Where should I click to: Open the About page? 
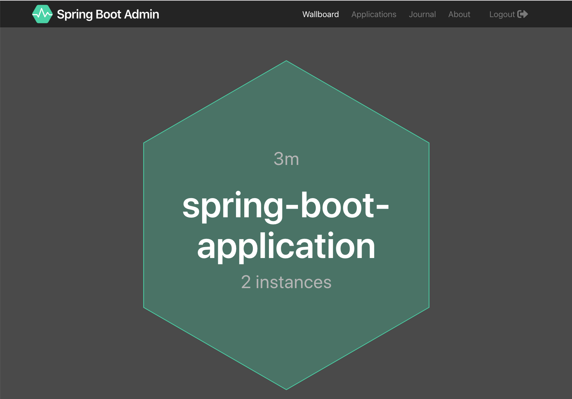(459, 14)
